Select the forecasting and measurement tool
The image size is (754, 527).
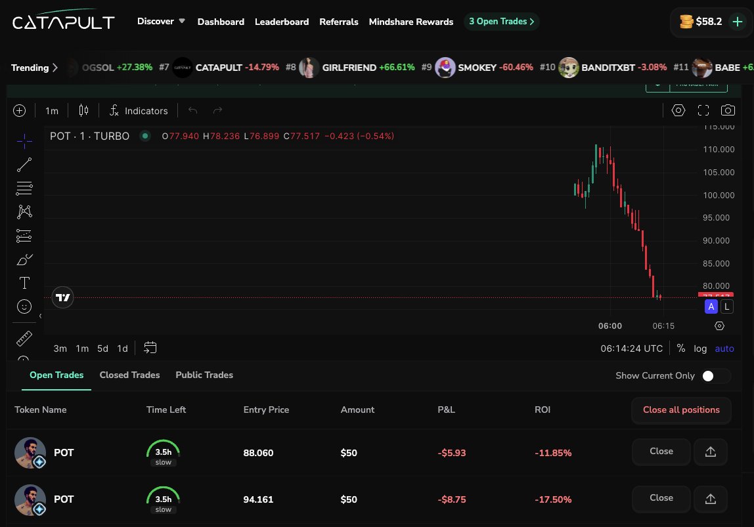coord(24,236)
